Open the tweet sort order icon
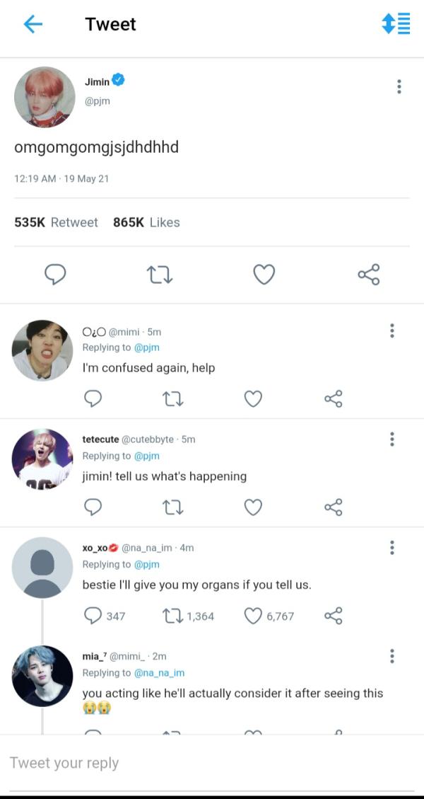This screenshot has width=424, height=799. [x=396, y=23]
